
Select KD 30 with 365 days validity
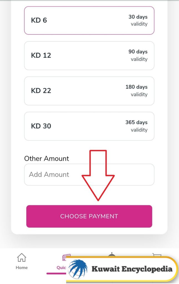click(x=89, y=126)
